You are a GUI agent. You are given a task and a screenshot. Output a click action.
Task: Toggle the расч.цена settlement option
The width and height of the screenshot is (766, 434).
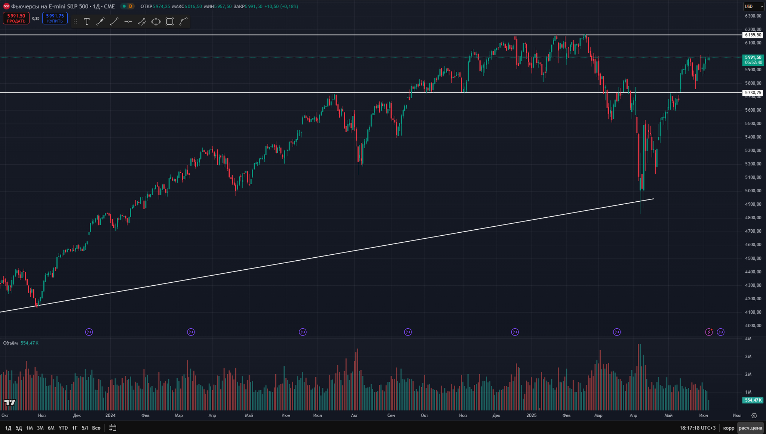click(x=750, y=428)
